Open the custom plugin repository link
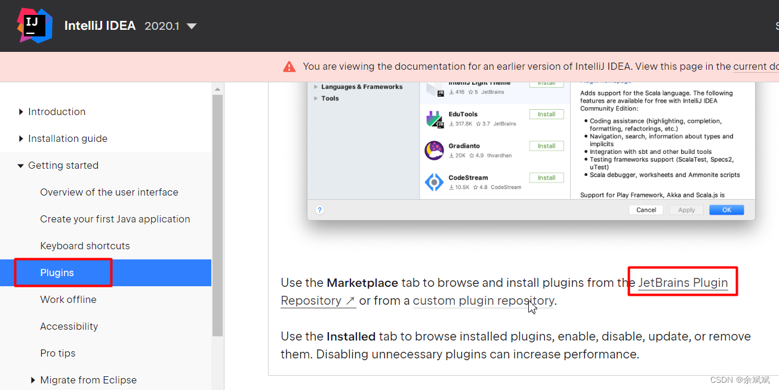 point(483,301)
